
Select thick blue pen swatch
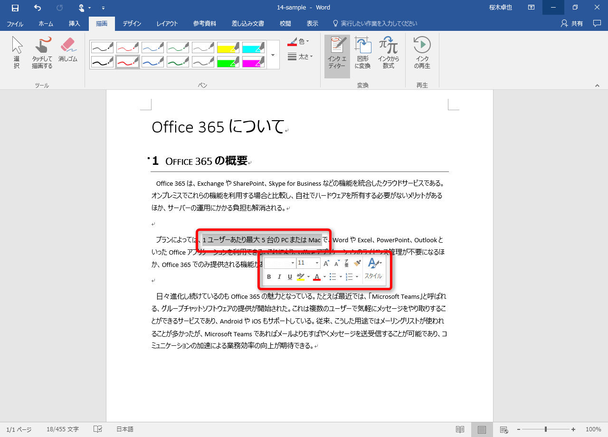coord(153,62)
